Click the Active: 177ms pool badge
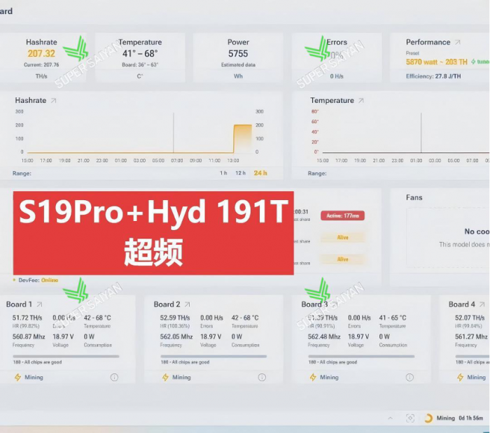Viewport: 490px width, 433px height. 342,215
